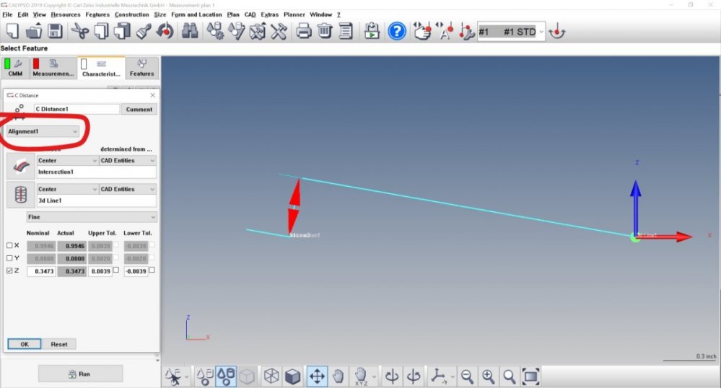
Task: Click the rotate counterclockwise view icon
Action: point(392,376)
